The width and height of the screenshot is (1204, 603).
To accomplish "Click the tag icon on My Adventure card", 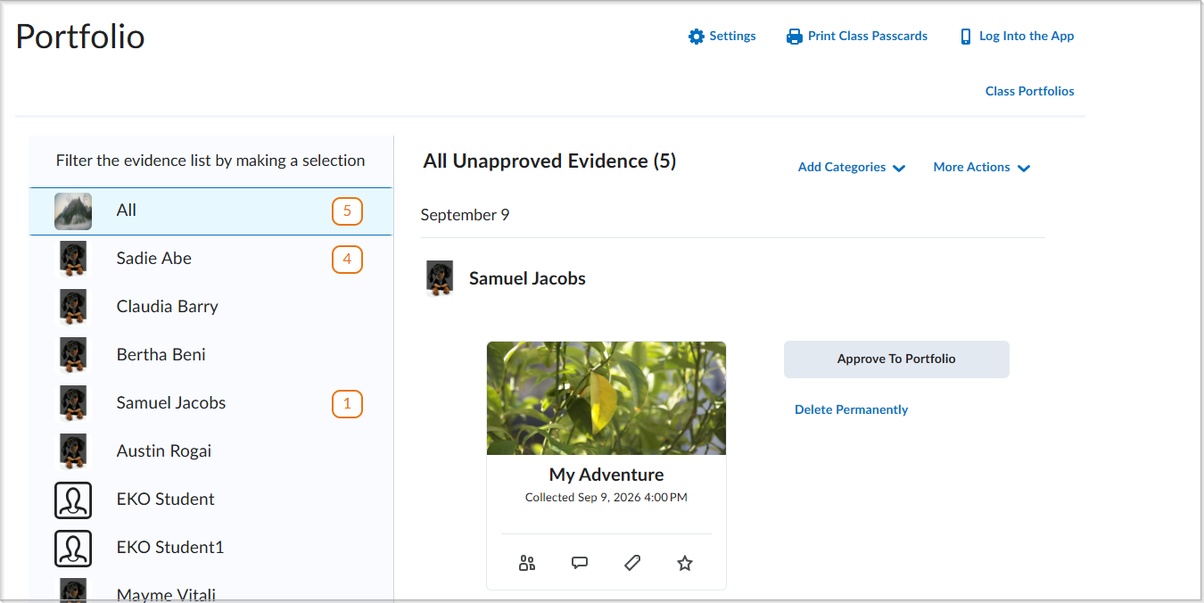I will (632, 563).
